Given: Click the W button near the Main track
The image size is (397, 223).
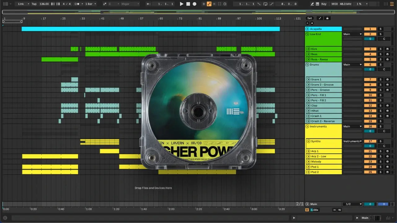Looking at the screenshot, I should pos(340,210).
